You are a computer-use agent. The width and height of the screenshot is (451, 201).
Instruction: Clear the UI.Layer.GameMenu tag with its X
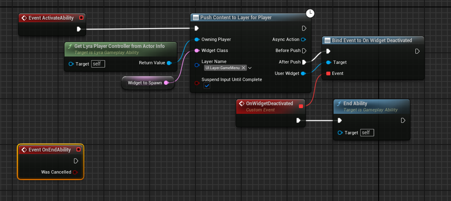[x=244, y=68]
